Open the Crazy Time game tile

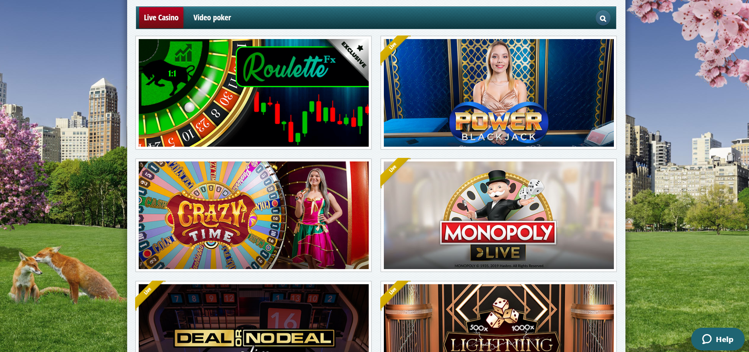[x=254, y=215]
